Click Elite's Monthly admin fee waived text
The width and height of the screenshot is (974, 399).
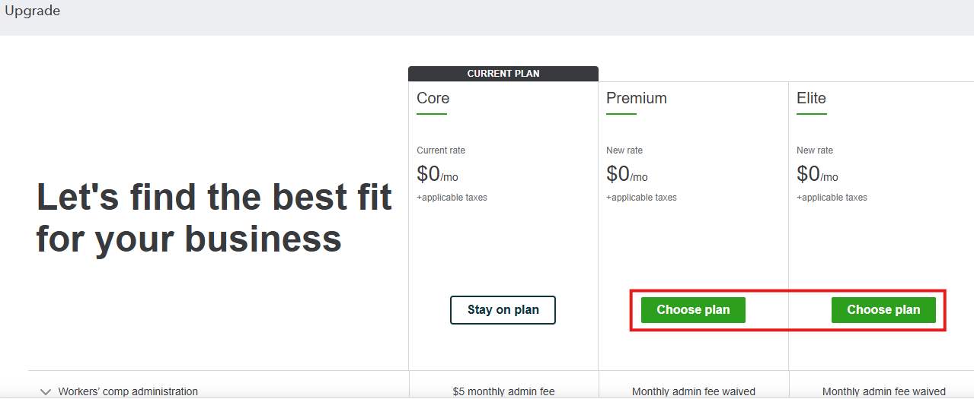point(883,391)
